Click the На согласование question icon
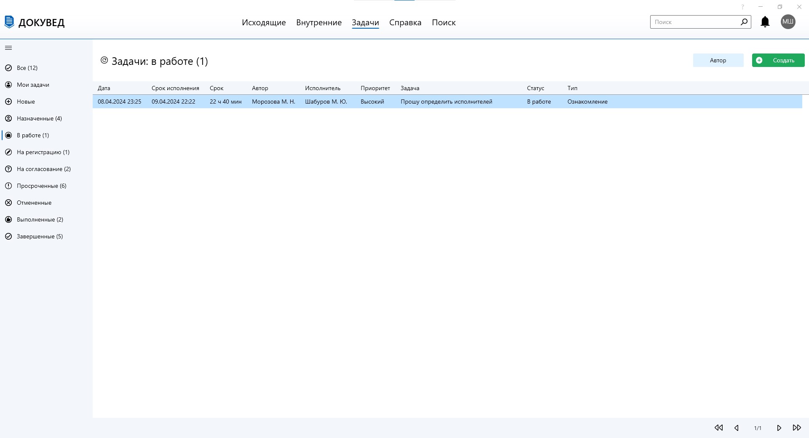809x438 pixels. pyautogui.click(x=8, y=169)
